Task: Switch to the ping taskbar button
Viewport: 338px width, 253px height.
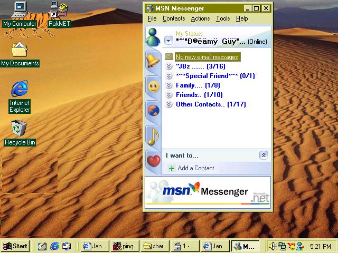Action: pos(125,246)
